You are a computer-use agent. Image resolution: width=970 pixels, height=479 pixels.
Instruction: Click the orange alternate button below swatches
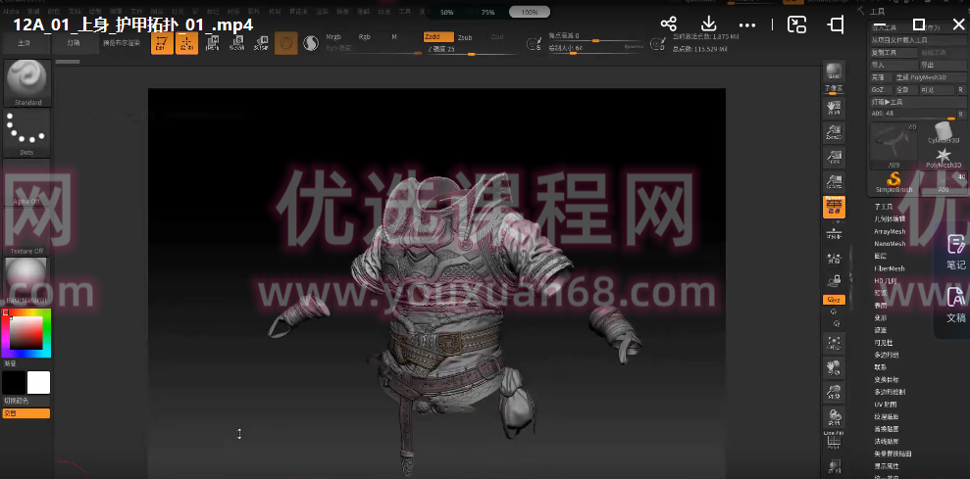point(26,413)
